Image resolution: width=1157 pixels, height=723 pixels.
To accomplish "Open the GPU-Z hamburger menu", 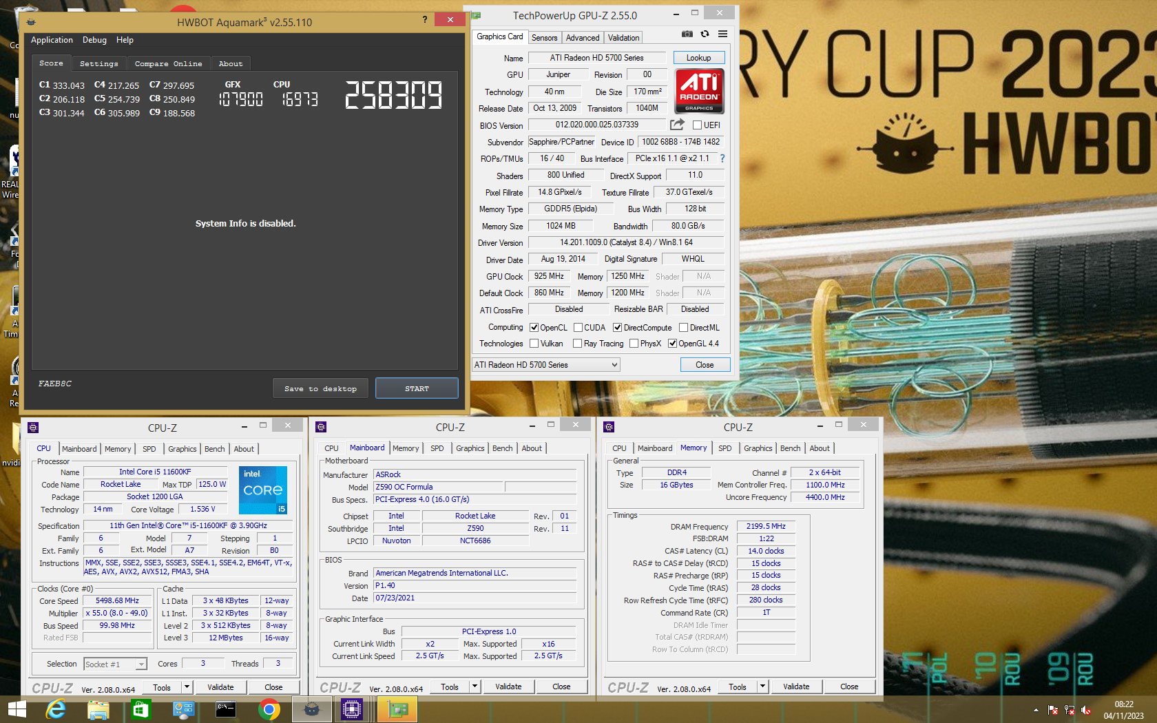I will [722, 34].
